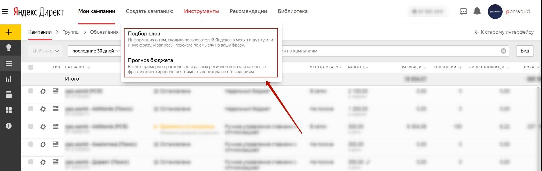Open the chat messages icon

pos(463,12)
